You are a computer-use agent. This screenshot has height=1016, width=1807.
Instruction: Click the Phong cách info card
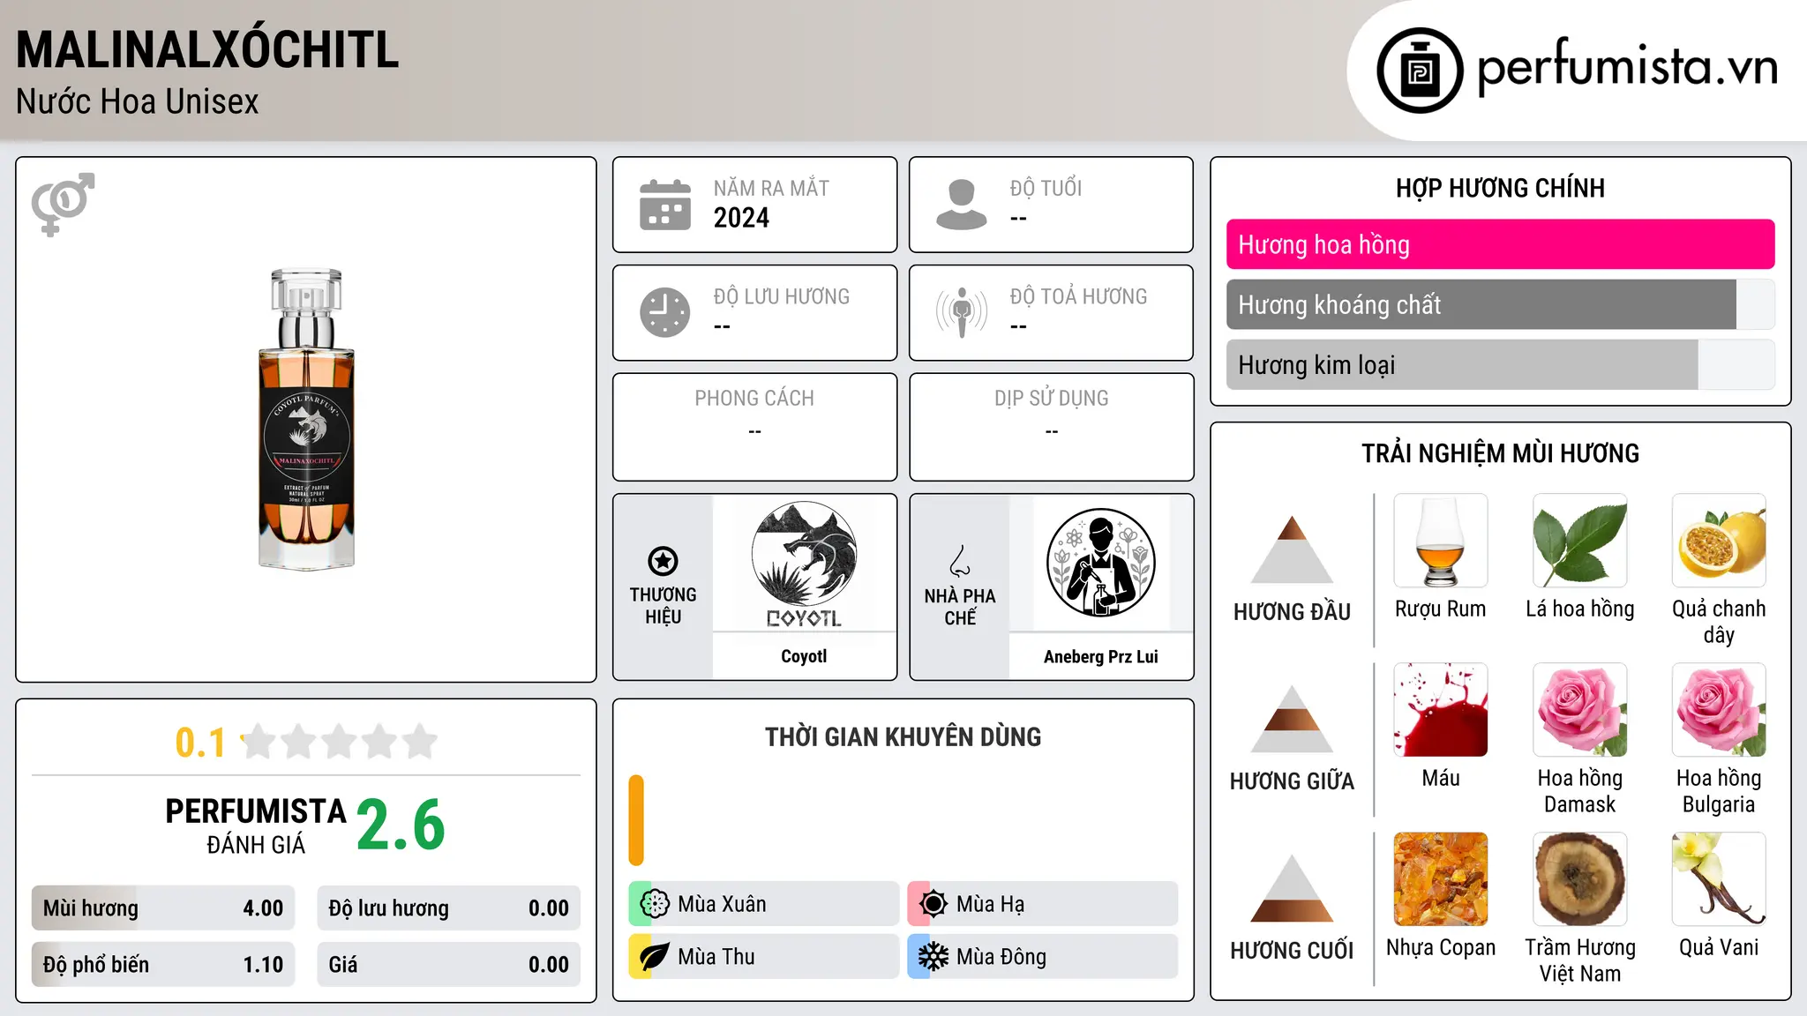(x=754, y=427)
